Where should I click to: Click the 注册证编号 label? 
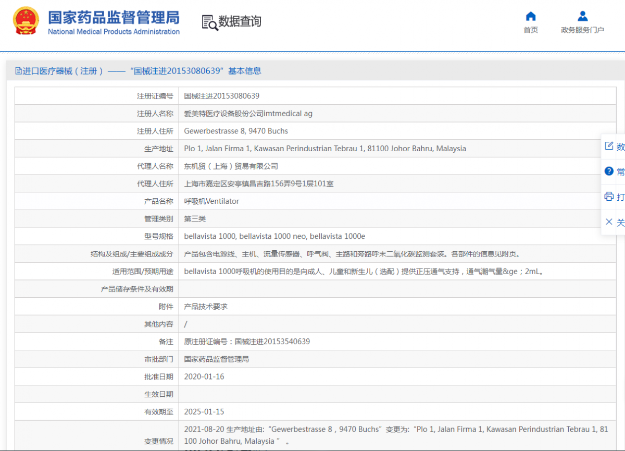pyautogui.click(x=155, y=96)
